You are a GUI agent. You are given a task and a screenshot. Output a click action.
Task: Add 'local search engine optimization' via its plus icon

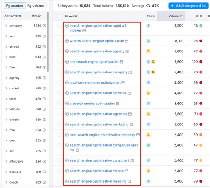[x=67, y=83]
